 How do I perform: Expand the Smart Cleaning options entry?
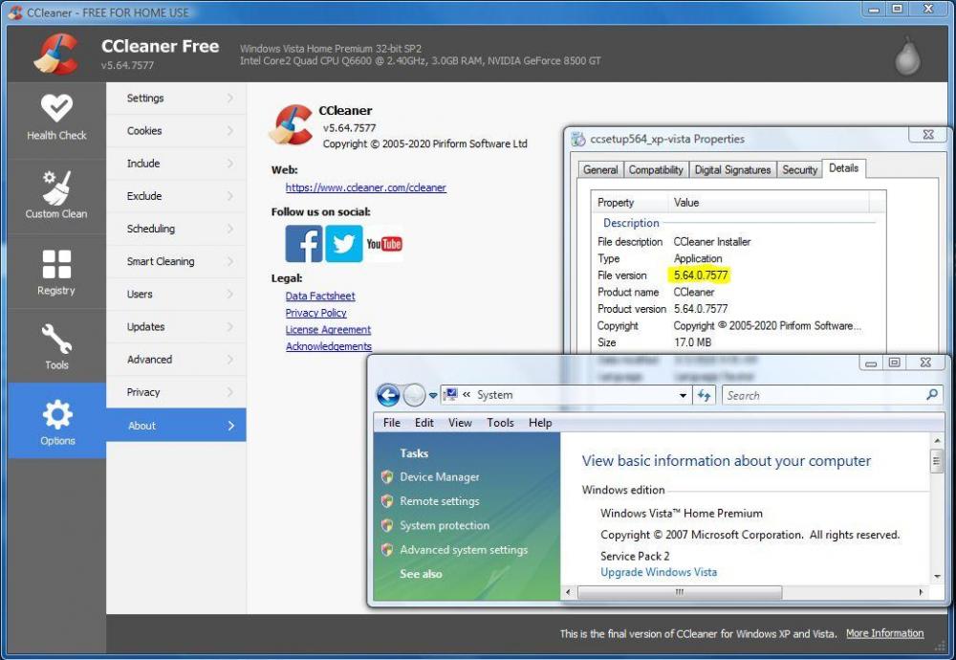(177, 261)
